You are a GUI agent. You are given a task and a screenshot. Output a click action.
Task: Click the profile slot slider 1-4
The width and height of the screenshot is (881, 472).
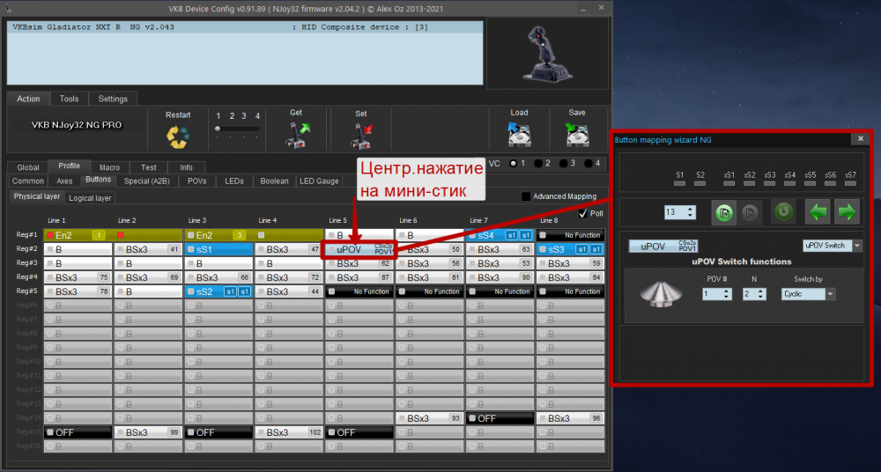[x=237, y=129]
